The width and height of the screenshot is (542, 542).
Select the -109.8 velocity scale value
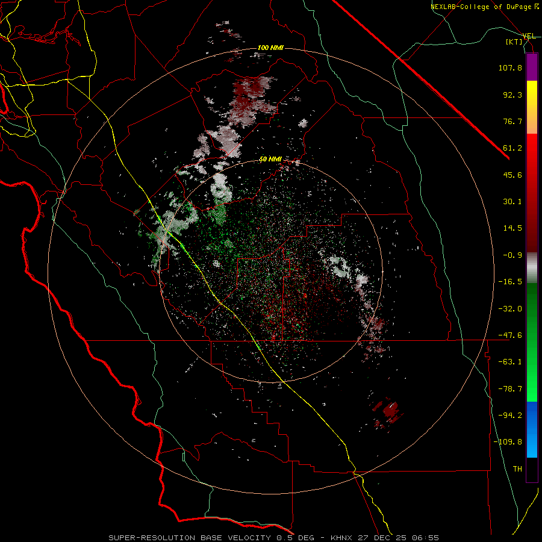pyautogui.click(x=508, y=442)
